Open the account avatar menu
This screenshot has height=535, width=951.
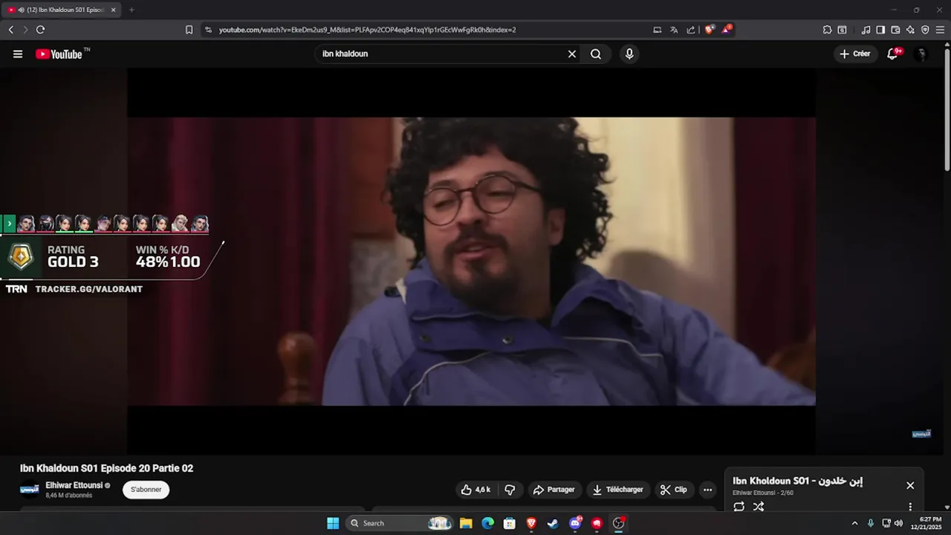point(921,54)
